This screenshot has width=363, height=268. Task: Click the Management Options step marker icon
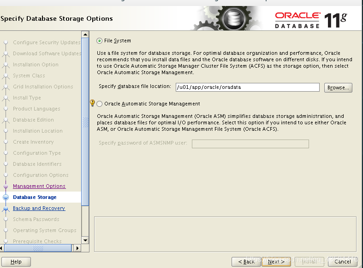pos(6,186)
